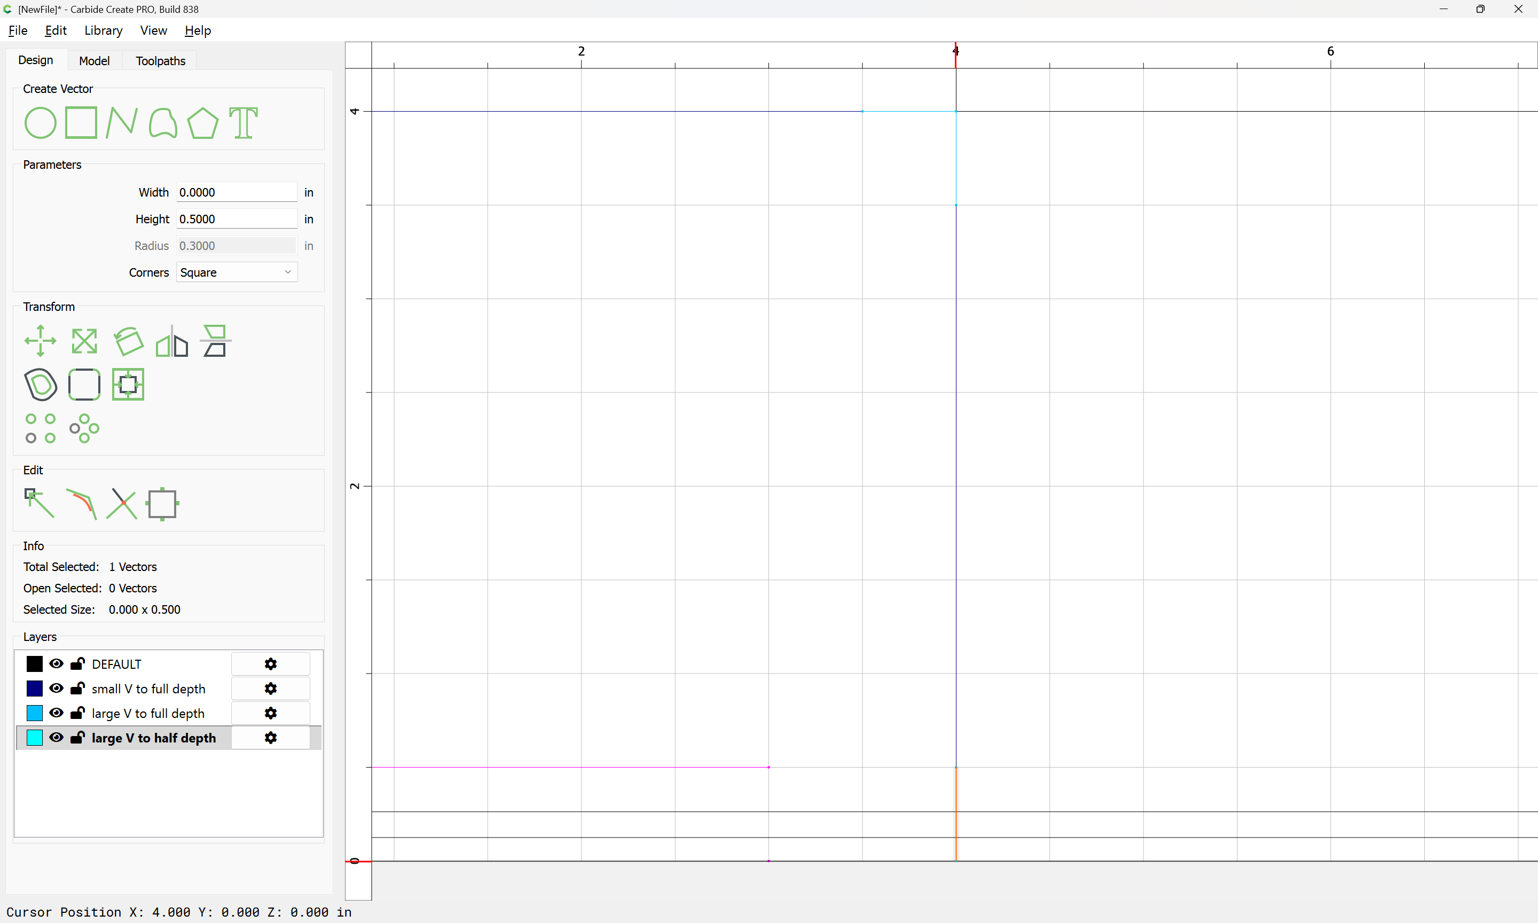This screenshot has width=1538, height=923.
Task: Open the Library menu
Action: coord(103,30)
